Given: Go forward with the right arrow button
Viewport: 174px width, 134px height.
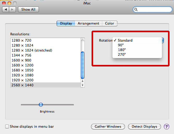Looking at the screenshot, I should pos(13,9).
